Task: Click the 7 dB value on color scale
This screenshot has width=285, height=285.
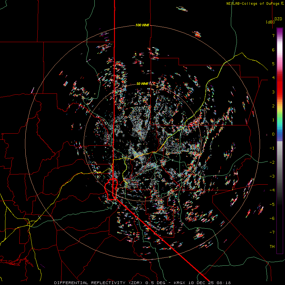Action: coord(273,35)
